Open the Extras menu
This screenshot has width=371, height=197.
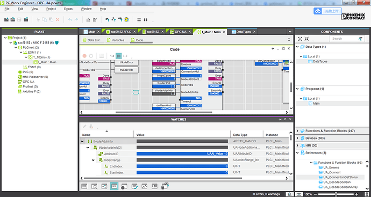[68, 9]
